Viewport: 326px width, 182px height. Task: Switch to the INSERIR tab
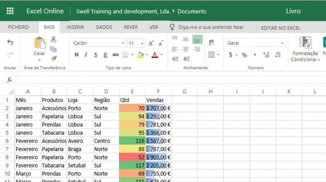75,27
